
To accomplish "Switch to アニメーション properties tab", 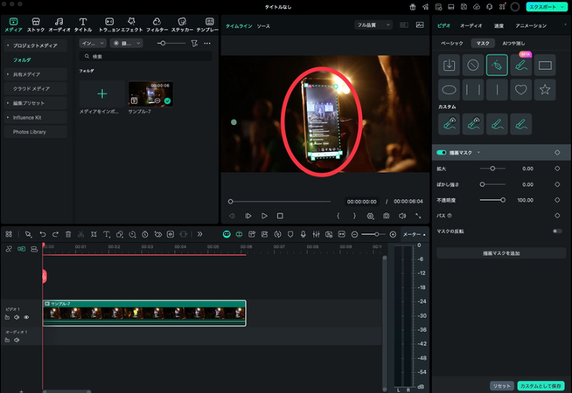I will [531, 25].
